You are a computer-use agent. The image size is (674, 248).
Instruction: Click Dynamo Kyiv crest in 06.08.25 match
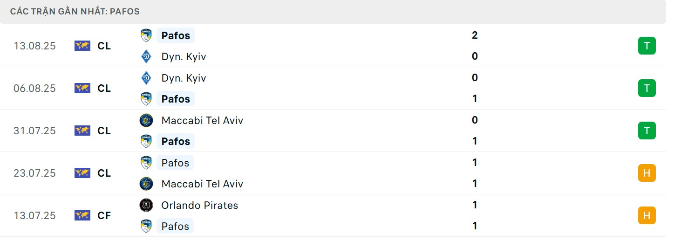point(146,78)
